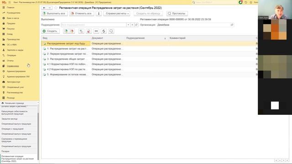Execute selected operation icon next to Создать
The width and height of the screenshot is (292, 164).
(x=66, y=31)
